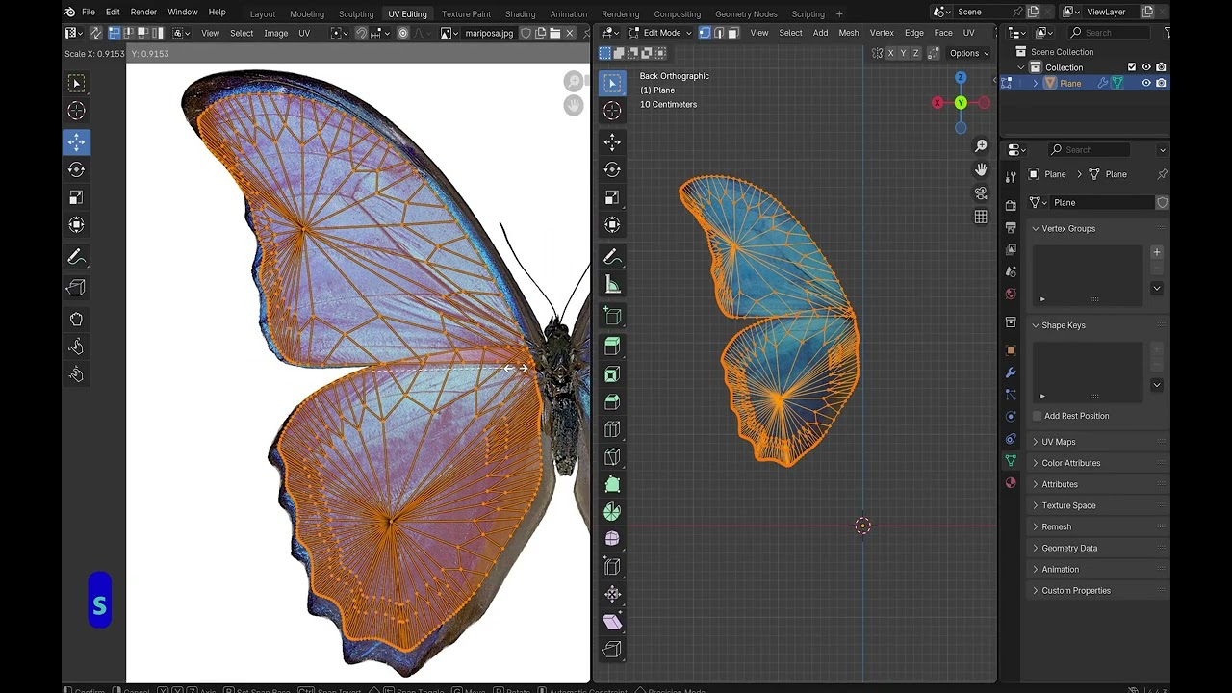The width and height of the screenshot is (1232, 693).
Task: Select the Transform tool in UV editor
Action: [x=76, y=225]
